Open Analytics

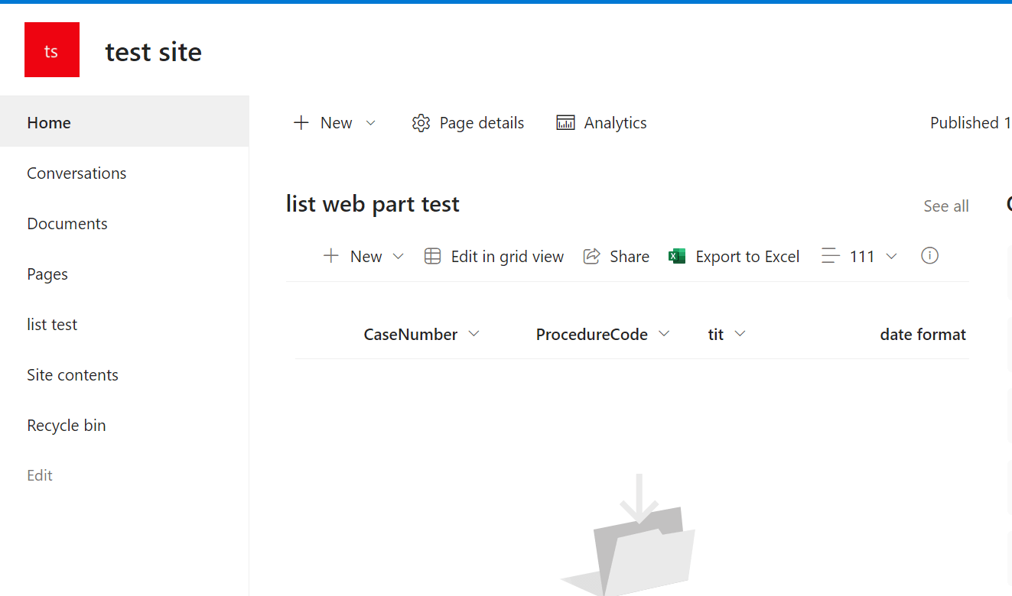point(616,123)
